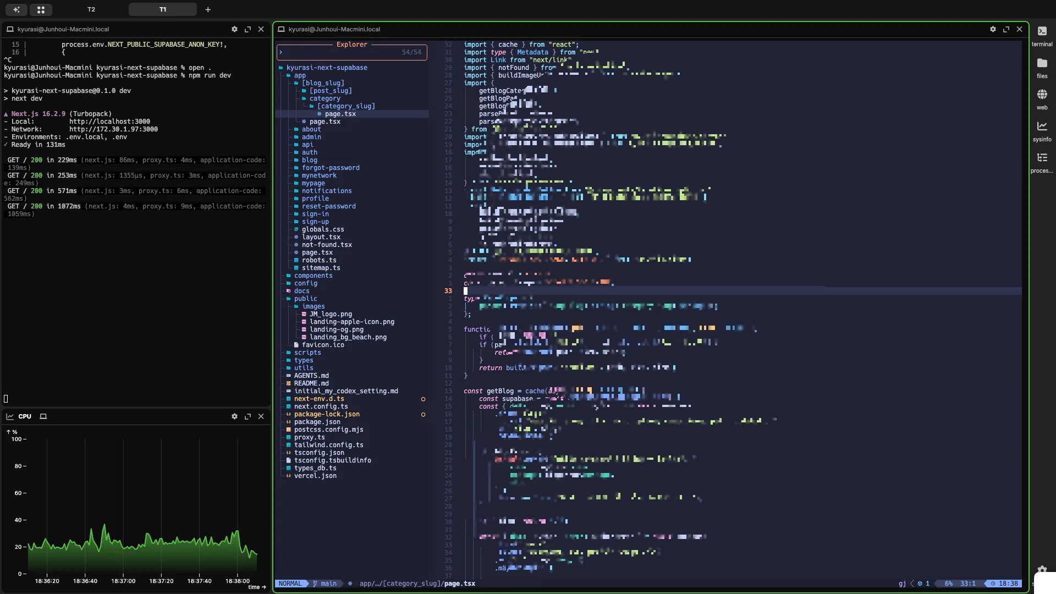Click the 18:38 clock in status line
Screen dimensions: 1056x594
pos(1004,584)
